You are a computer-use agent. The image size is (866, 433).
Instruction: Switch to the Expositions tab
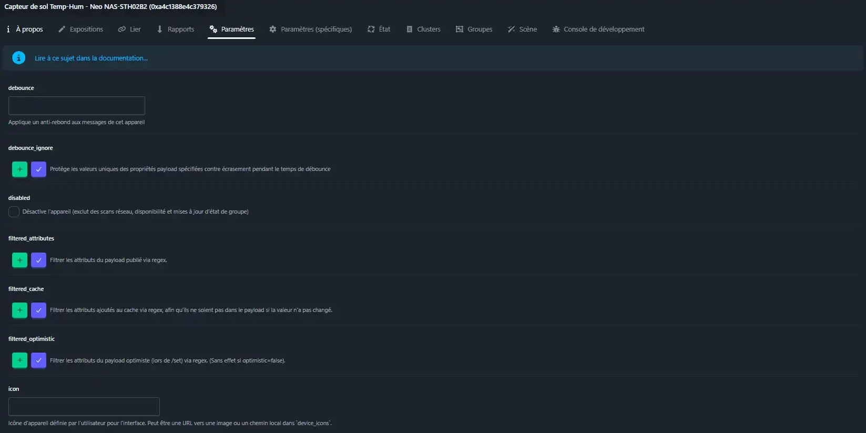(x=80, y=29)
